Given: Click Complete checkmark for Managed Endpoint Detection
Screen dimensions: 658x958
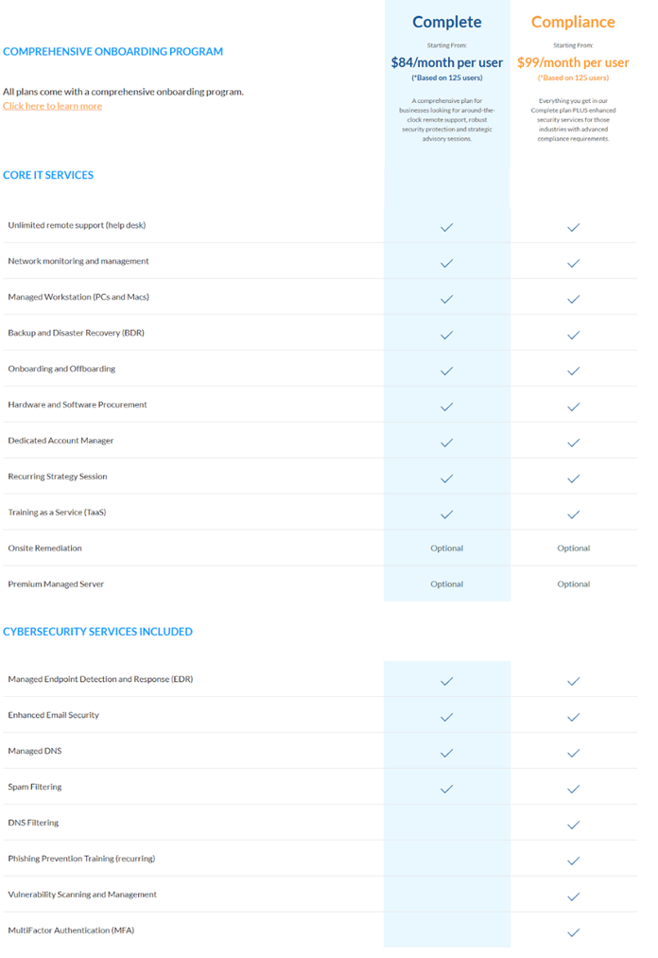Looking at the screenshot, I should pyautogui.click(x=446, y=681).
